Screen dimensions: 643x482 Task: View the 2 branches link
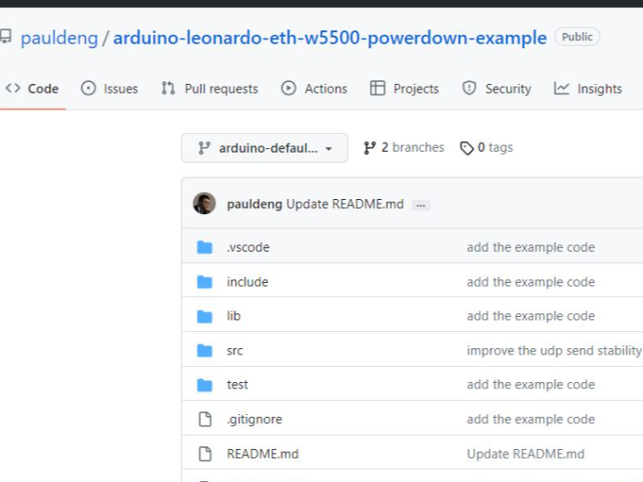(404, 147)
